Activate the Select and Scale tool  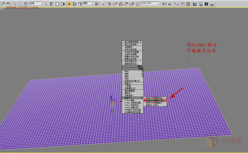(80, 4)
